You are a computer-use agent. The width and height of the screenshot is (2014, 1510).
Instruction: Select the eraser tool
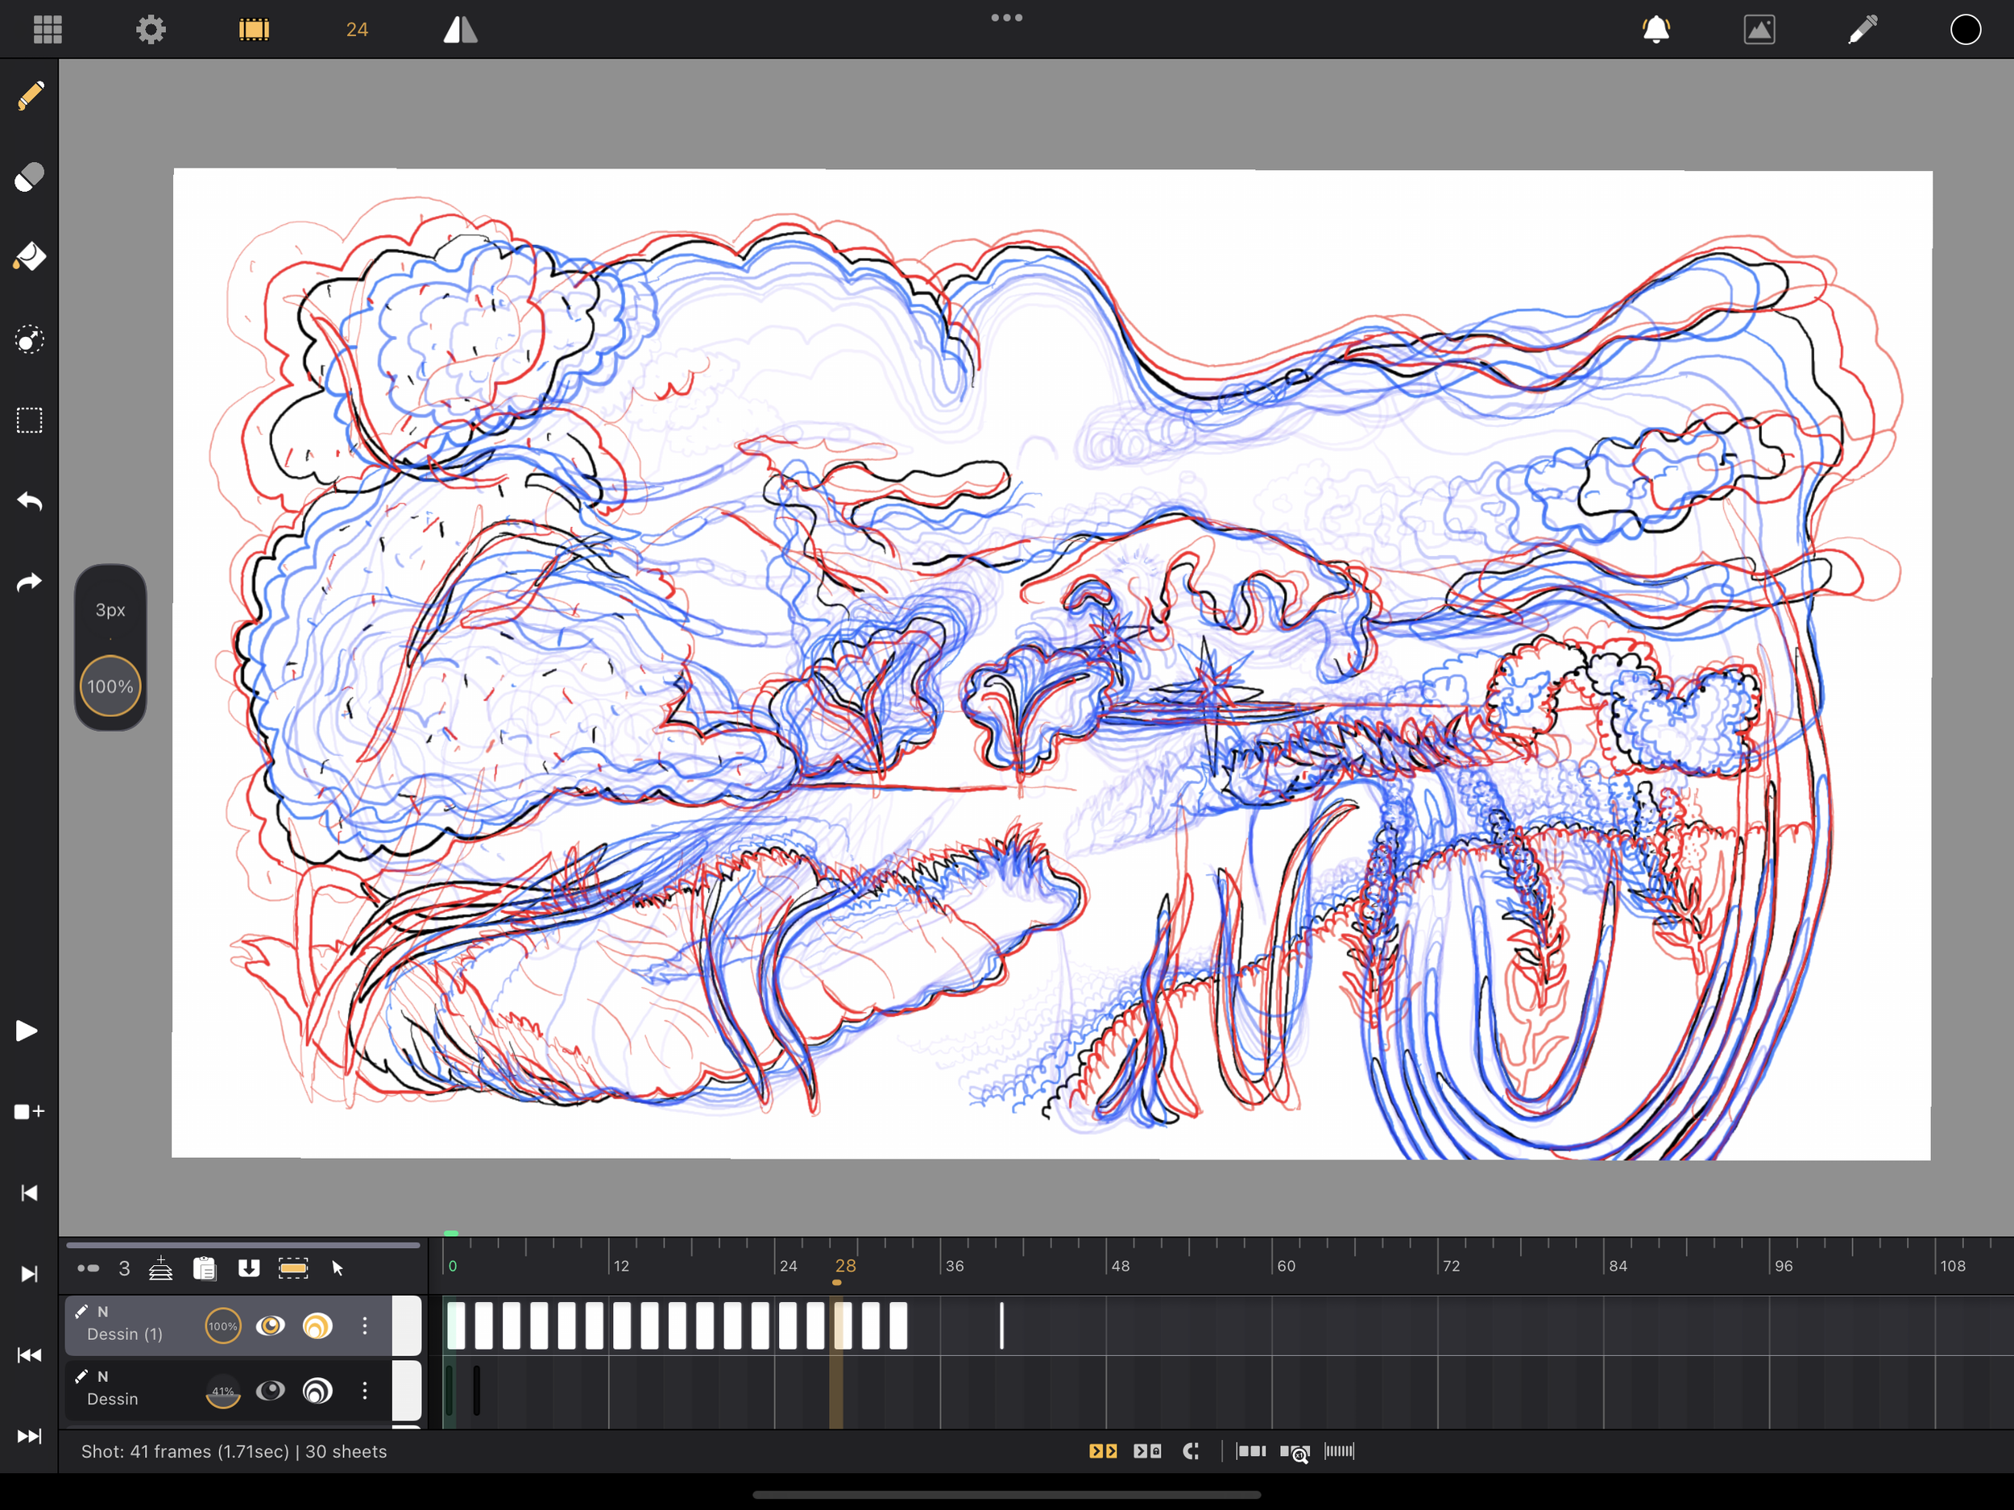tap(29, 176)
